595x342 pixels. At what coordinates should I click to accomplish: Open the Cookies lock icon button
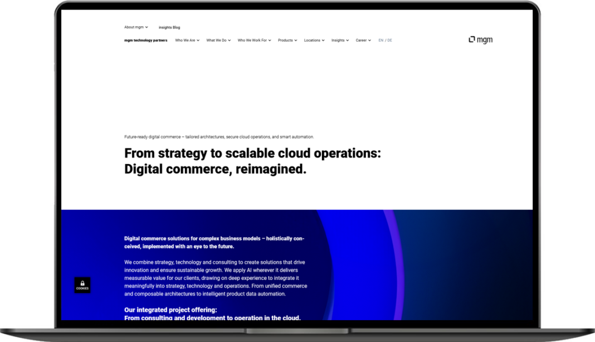pos(82,285)
